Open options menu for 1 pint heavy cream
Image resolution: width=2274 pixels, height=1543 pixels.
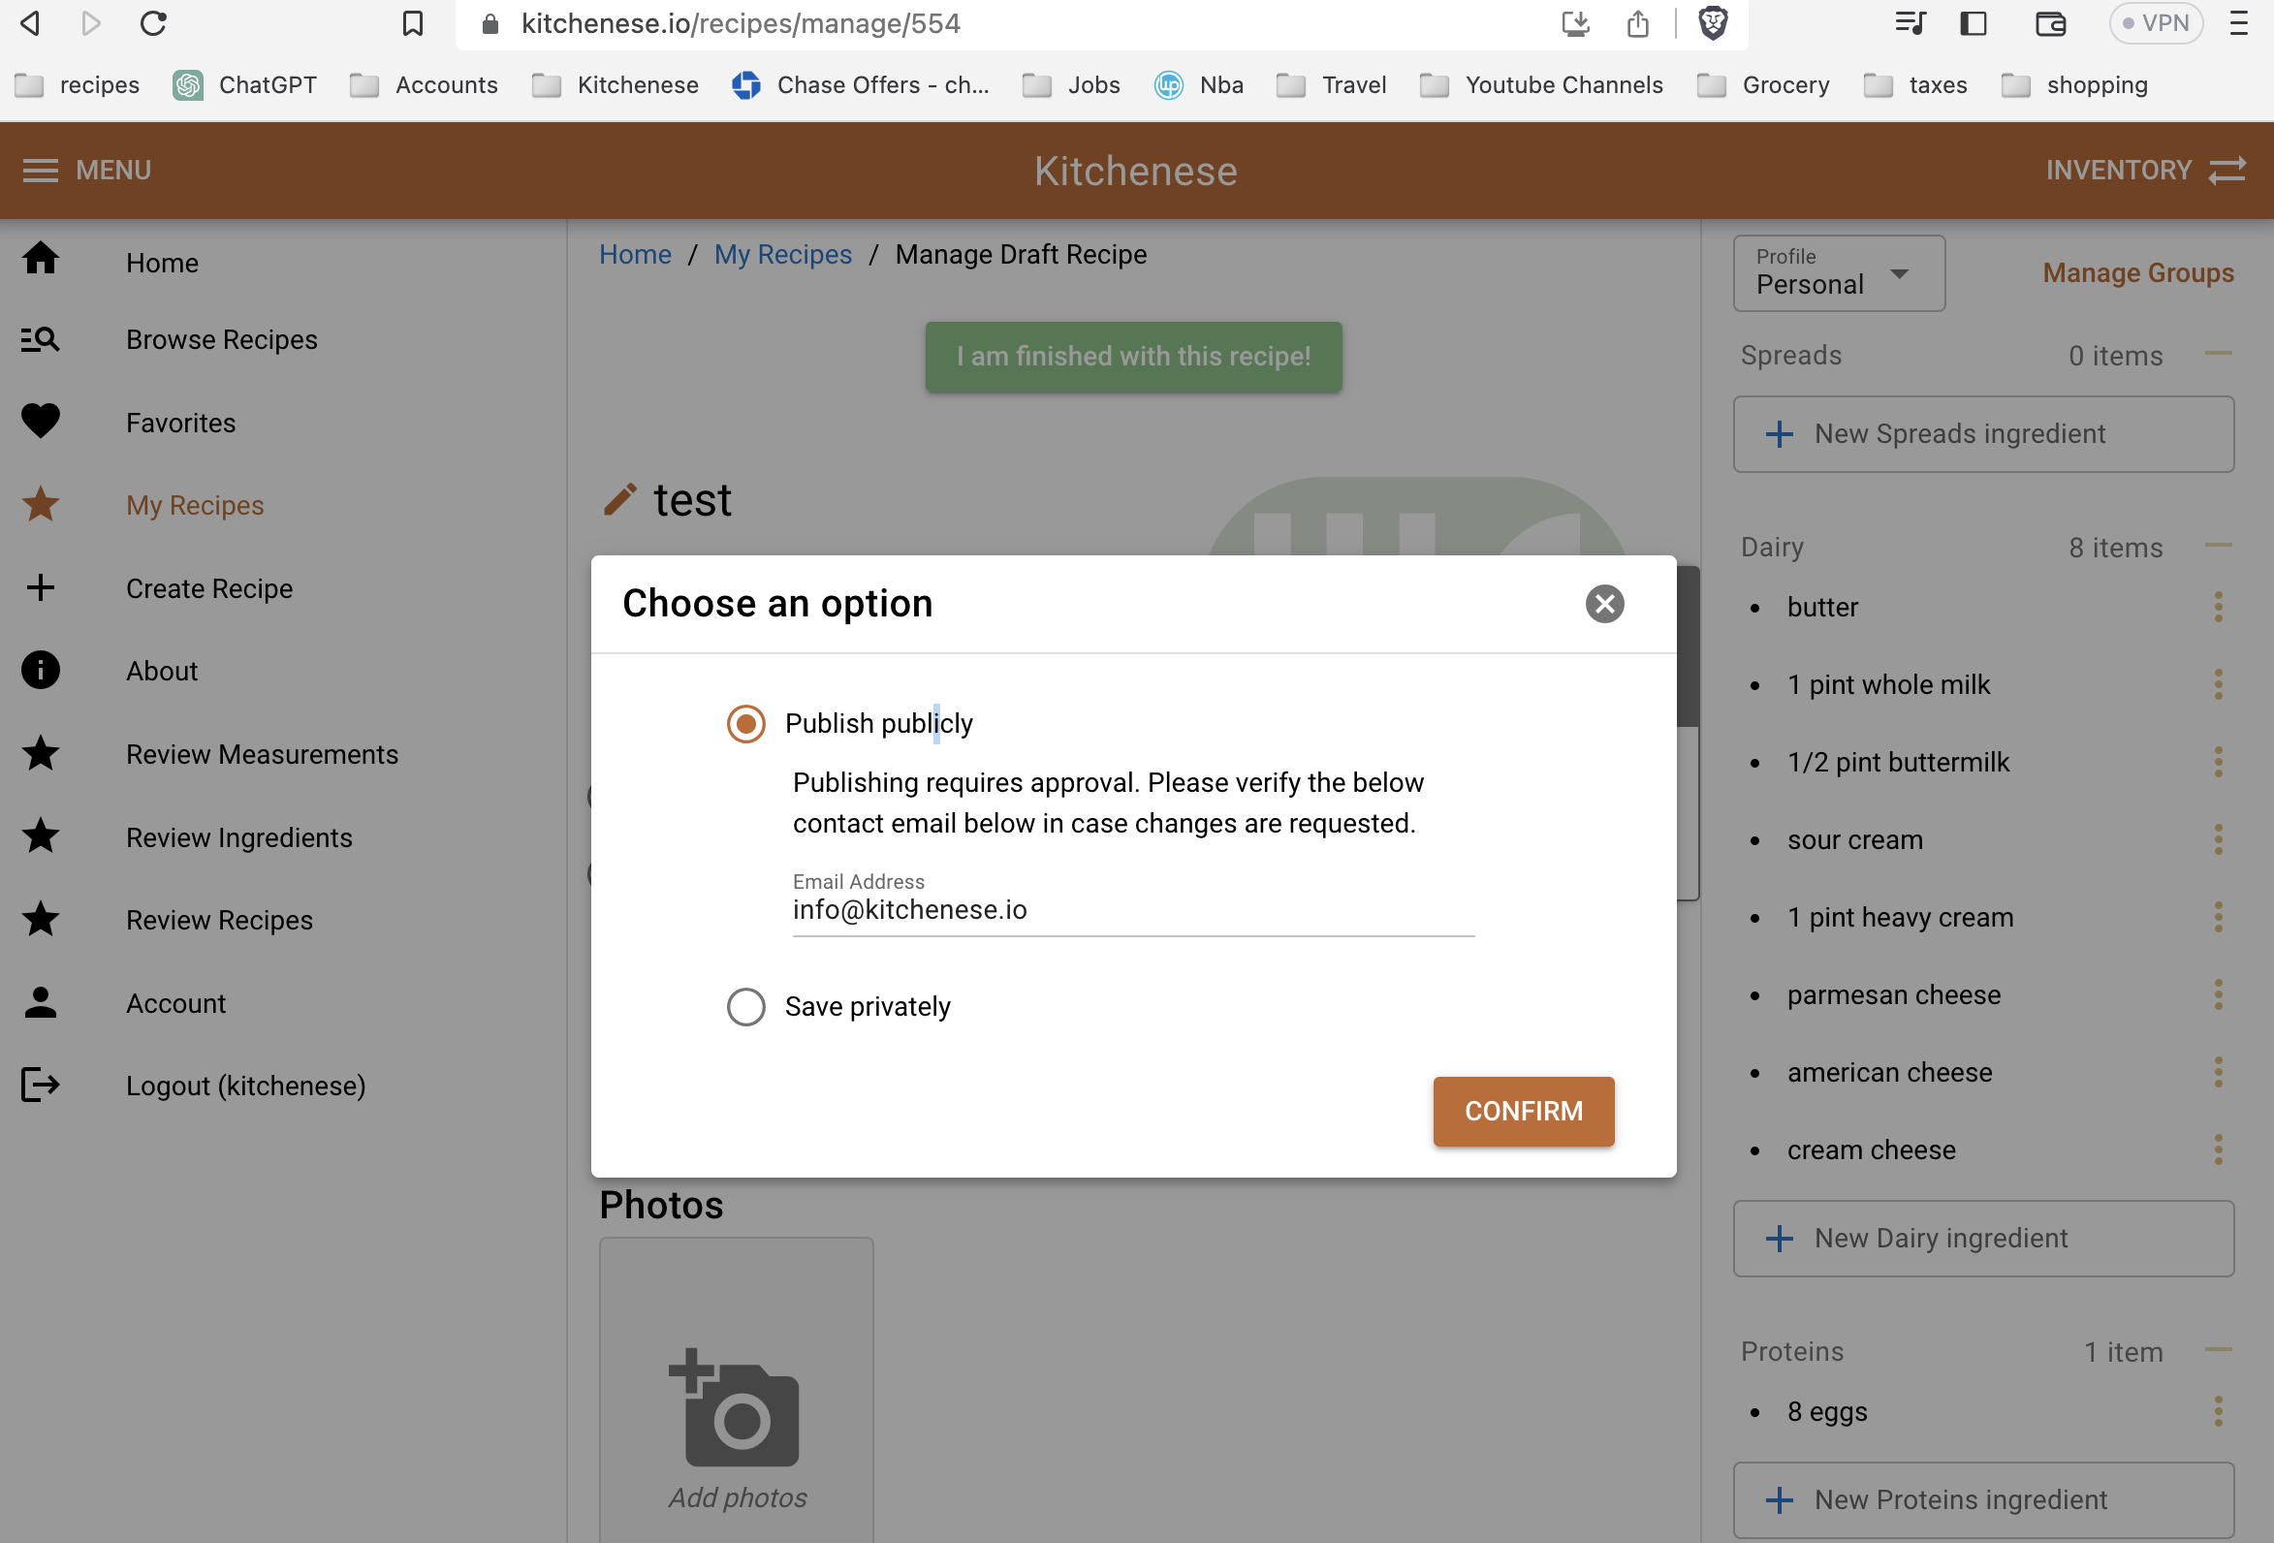click(2218, 917)
